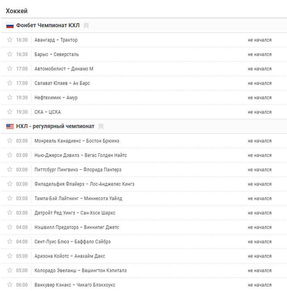Favorite the Салават Юлаев – Ак Барс match

[9, 83]
